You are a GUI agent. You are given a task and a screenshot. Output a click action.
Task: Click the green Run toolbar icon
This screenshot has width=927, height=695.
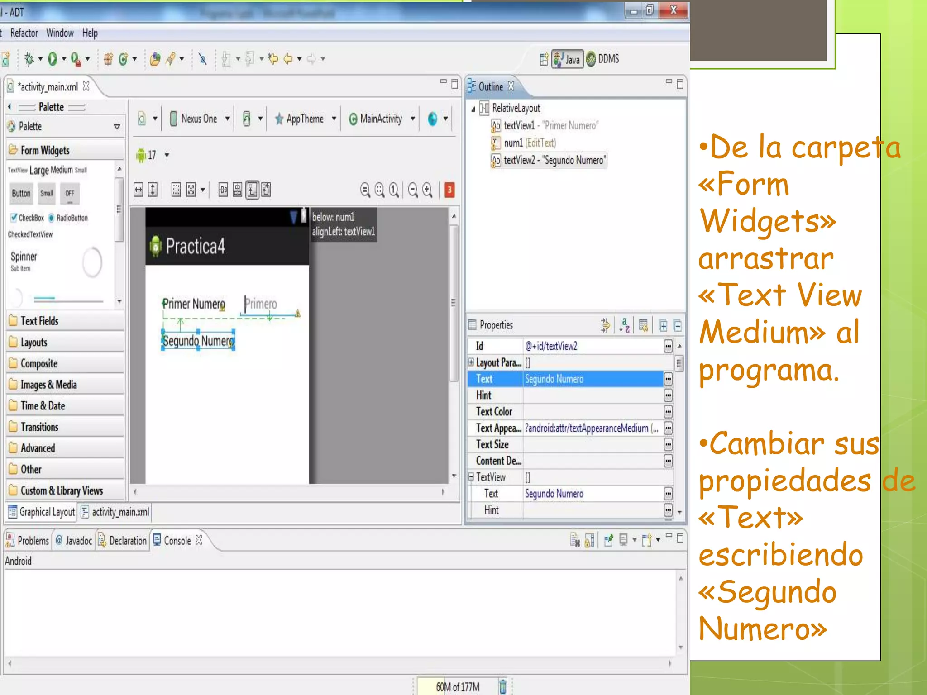click(53, 59)
